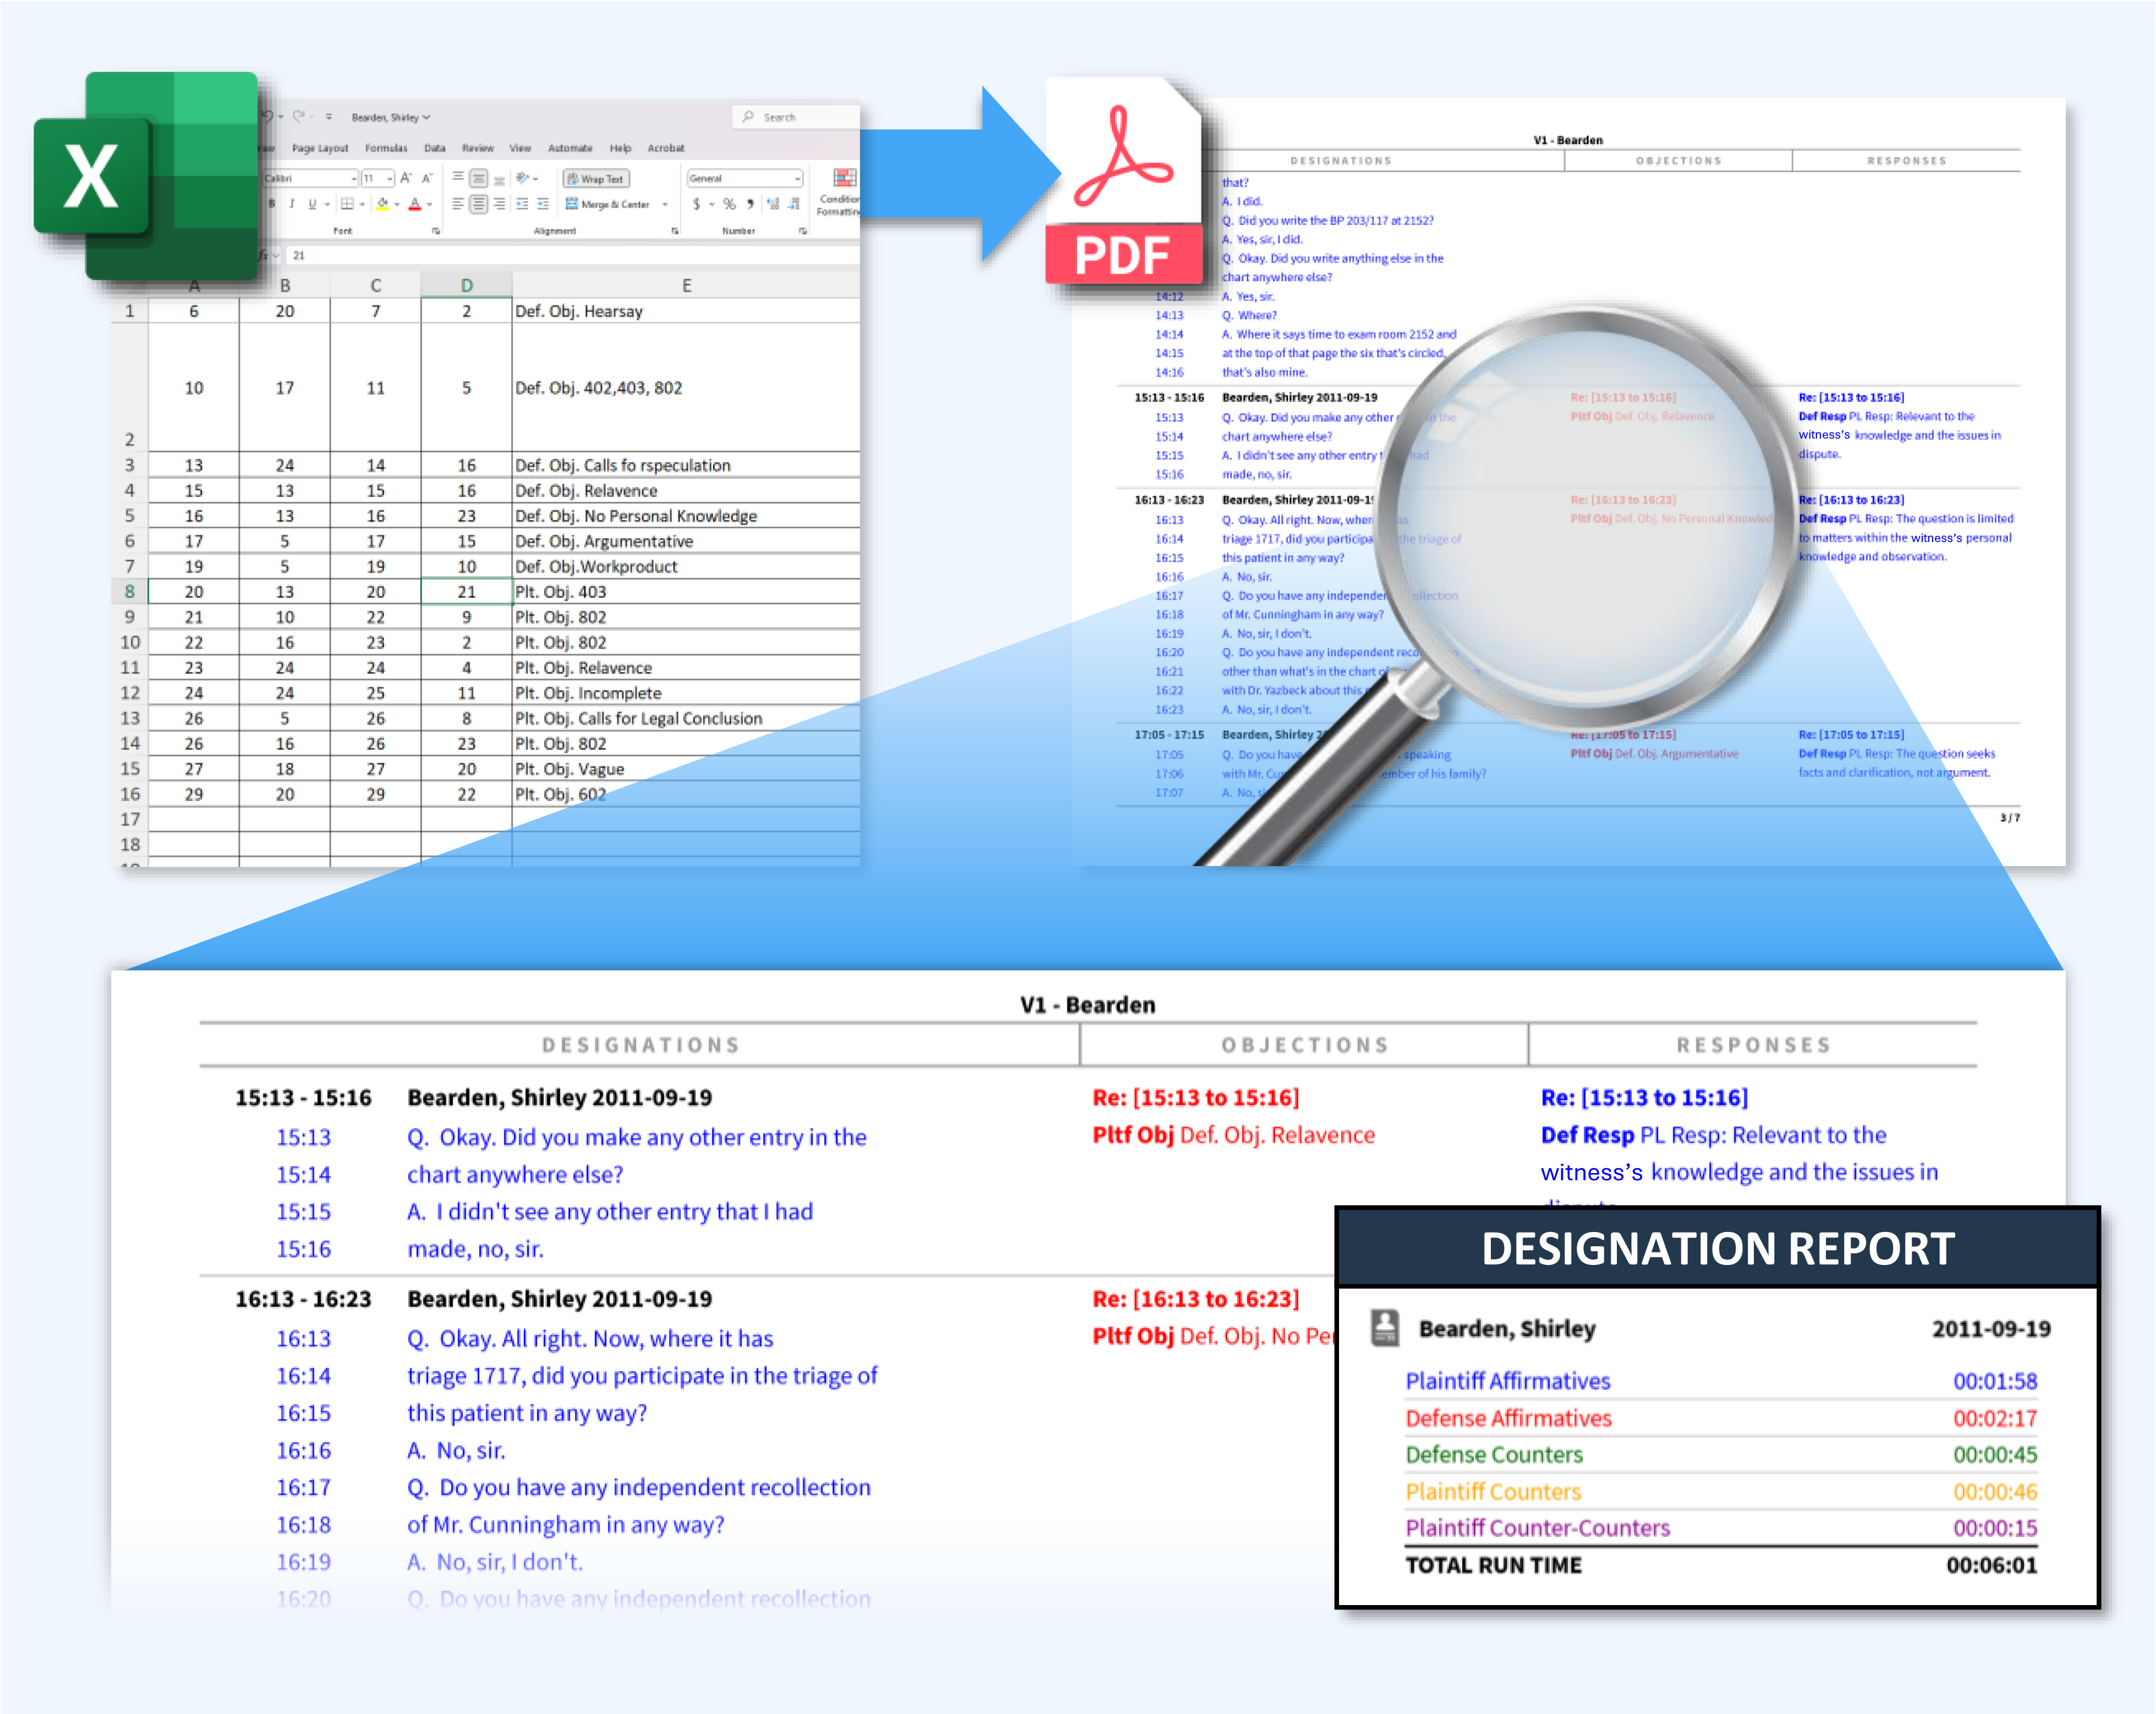Open the Acrobat ribbon tab
2156x1714 pixels.
(666, 148)
